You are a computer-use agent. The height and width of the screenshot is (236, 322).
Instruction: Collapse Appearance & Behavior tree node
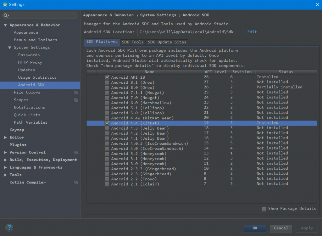[5, 25]
